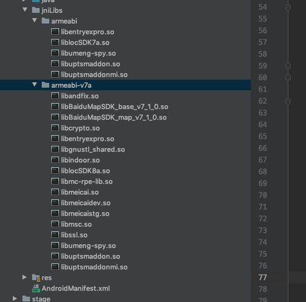
Task: Expand the res folder arrow
Action: (x=25, y=277)
